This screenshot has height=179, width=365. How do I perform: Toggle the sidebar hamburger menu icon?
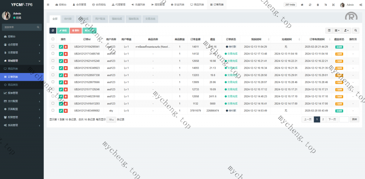coord(48,5)
